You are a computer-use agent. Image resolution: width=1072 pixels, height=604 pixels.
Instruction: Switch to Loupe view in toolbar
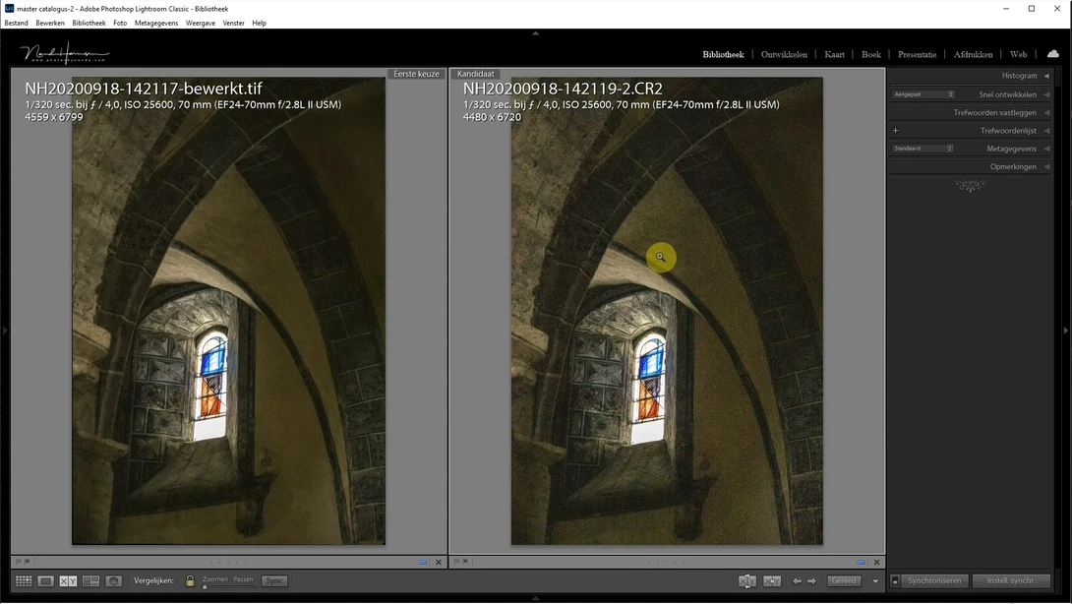tap(46, 580)
